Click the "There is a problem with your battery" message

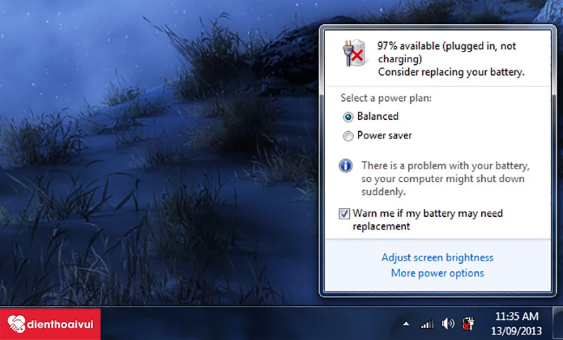coord(445,179)
